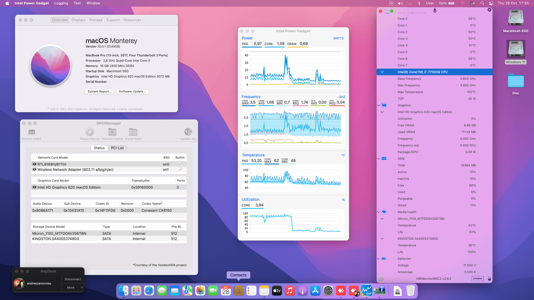Click the andreszerocross avatar in AnyDesk

19,283
